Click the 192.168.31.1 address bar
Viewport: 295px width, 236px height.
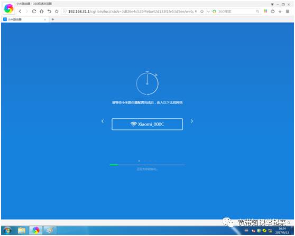click(131, 12)
